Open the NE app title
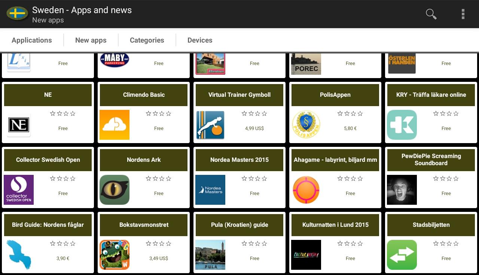Image resolution: width=479 pixels, height=275 pixels. click(48, 95)
